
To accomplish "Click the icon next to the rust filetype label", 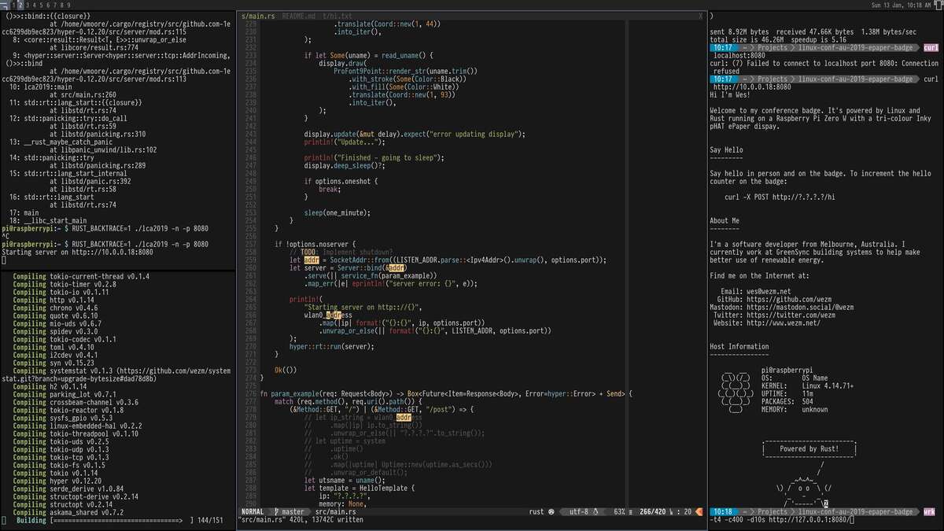I will 552,511.
